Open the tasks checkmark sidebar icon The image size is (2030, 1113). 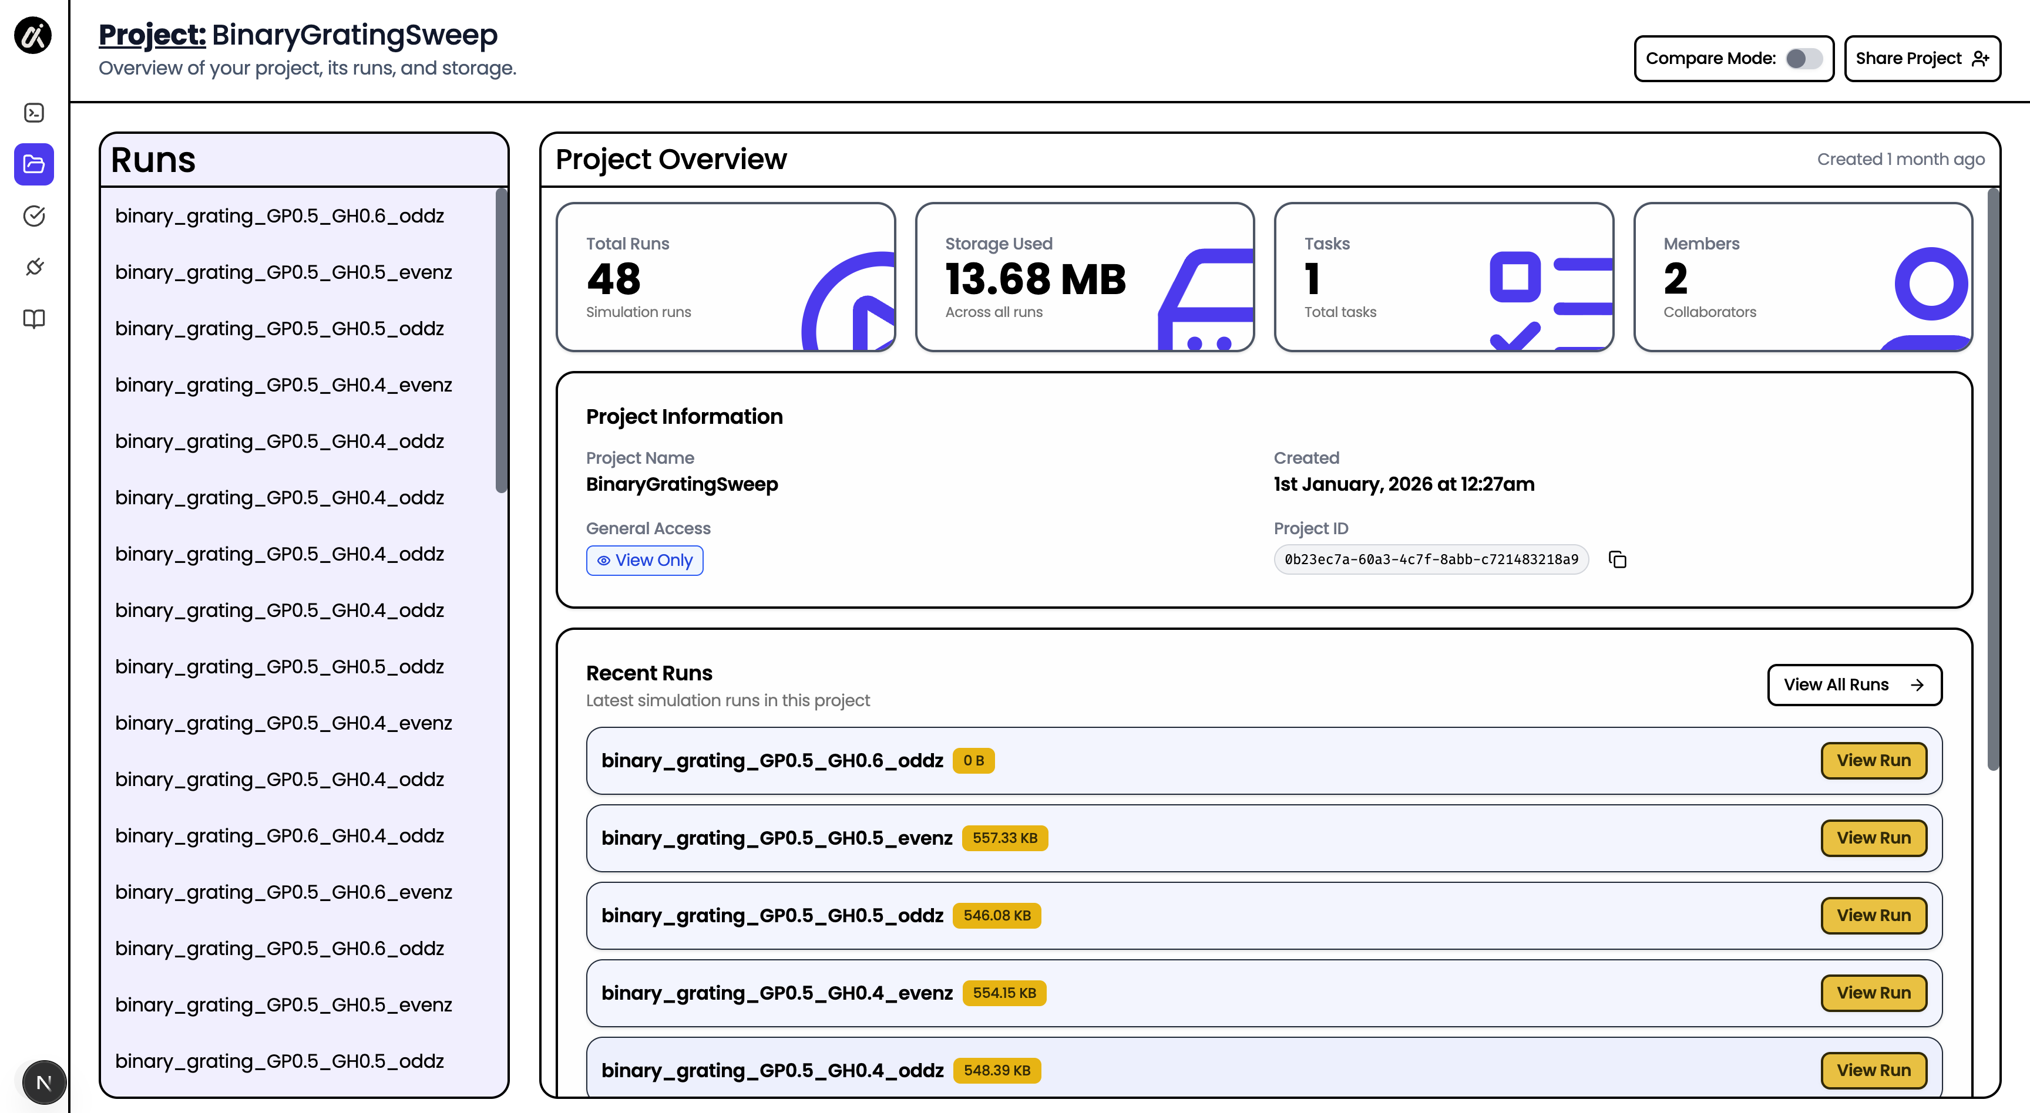click(34, 216)
